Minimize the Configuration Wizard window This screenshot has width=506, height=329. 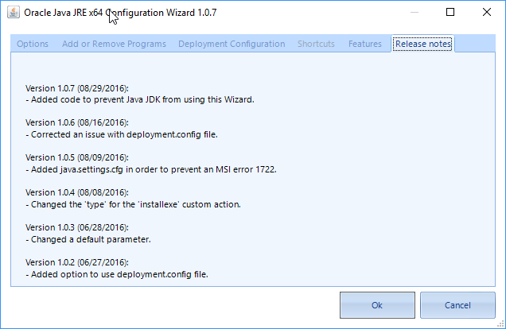[415, 12]
